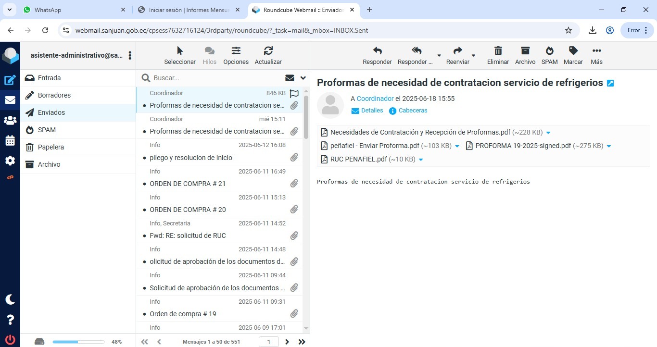
Task: Open PROFORMA 19-2025-signed.pdf attachment
Action: point(523,146)
